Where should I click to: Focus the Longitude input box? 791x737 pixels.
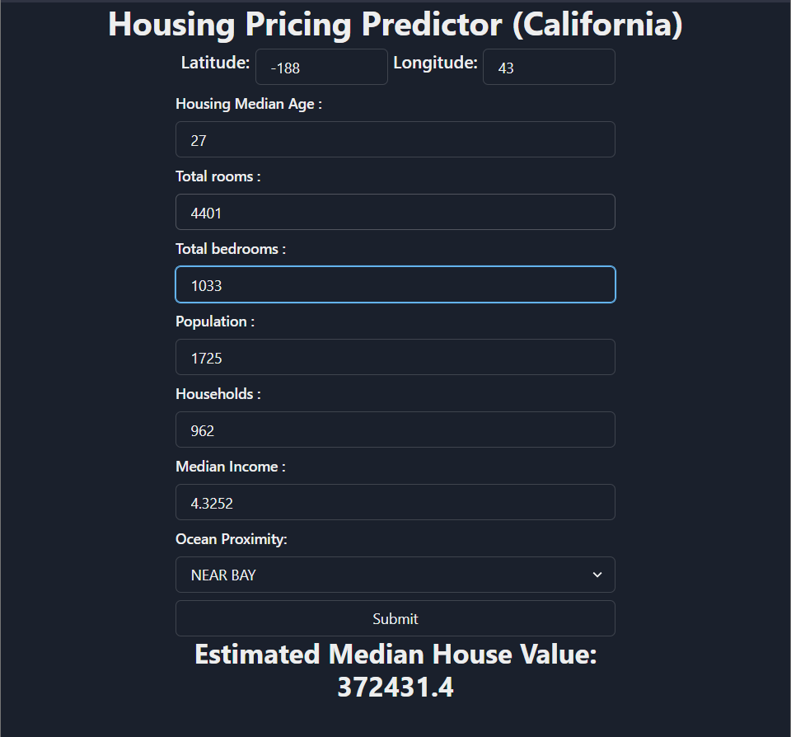(x=549, y=67)
